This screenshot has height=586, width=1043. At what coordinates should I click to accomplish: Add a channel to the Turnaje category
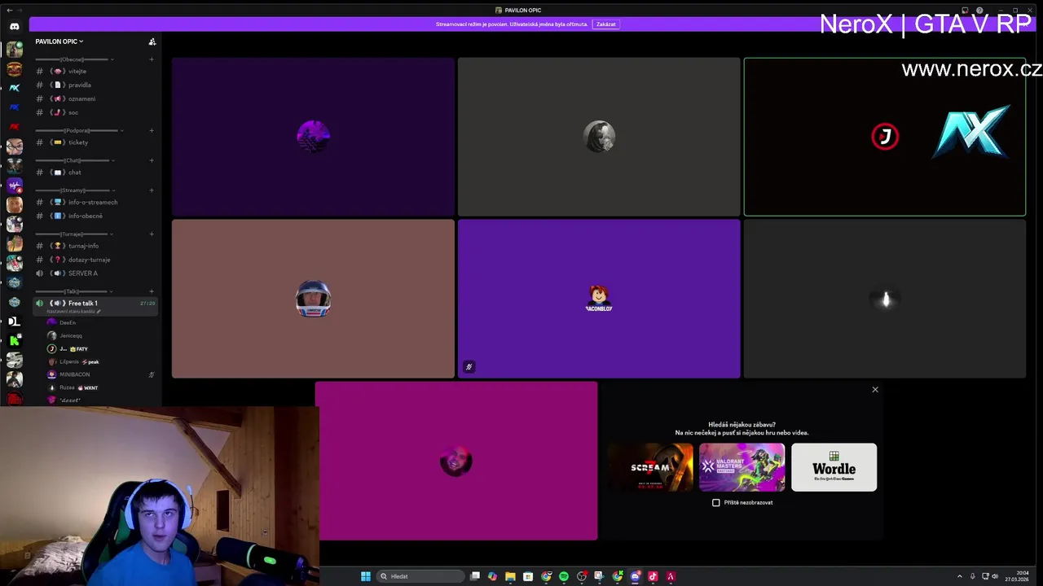152,234
